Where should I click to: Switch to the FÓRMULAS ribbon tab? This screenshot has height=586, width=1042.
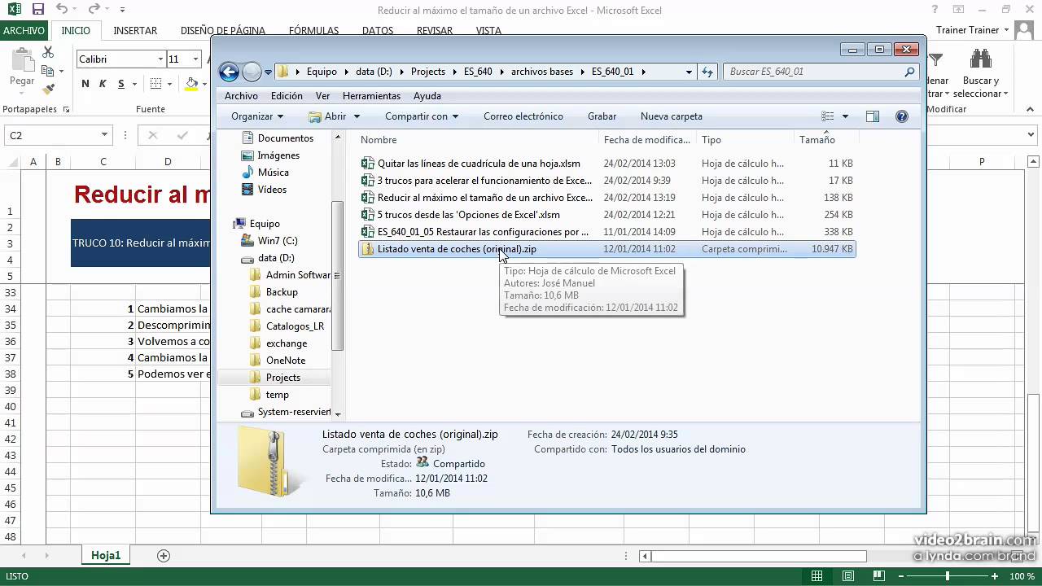pos(313,30)
